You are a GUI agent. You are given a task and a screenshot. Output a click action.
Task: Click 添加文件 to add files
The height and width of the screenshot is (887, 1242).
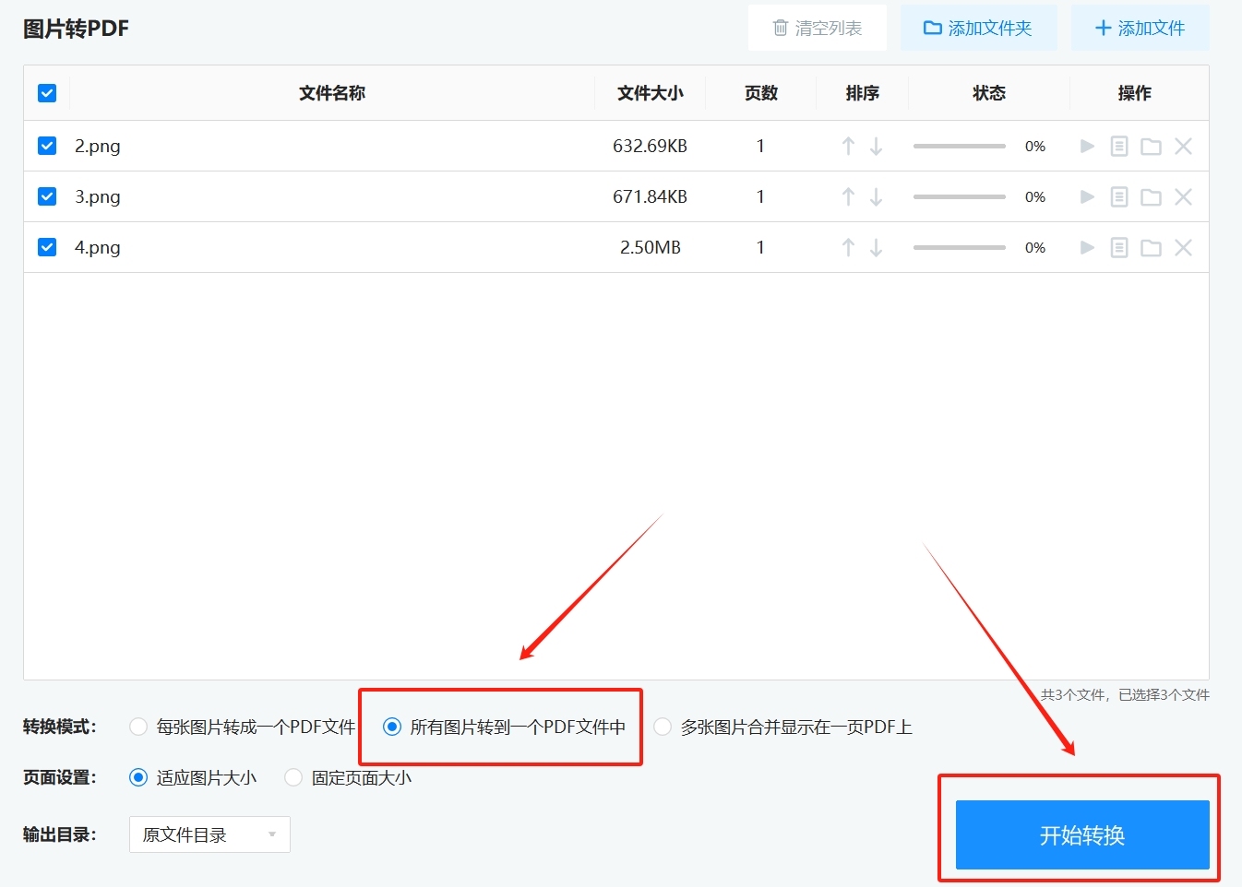(1140, 28)
